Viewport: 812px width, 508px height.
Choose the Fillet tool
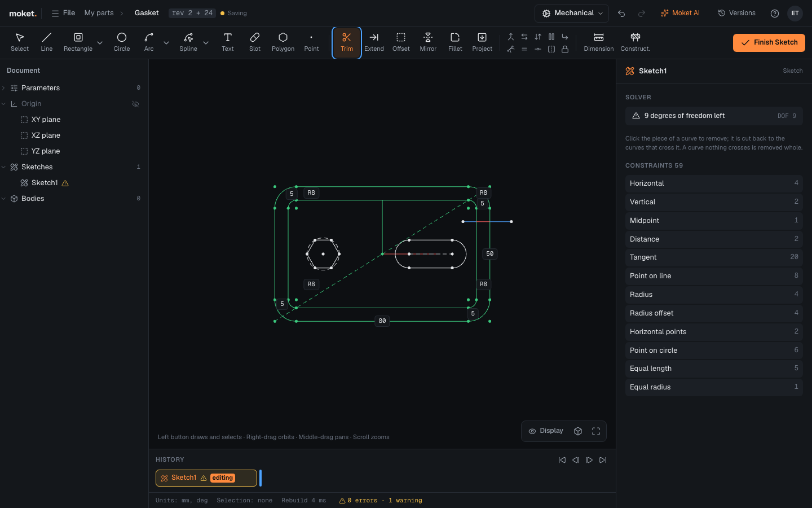click(455, 42)
